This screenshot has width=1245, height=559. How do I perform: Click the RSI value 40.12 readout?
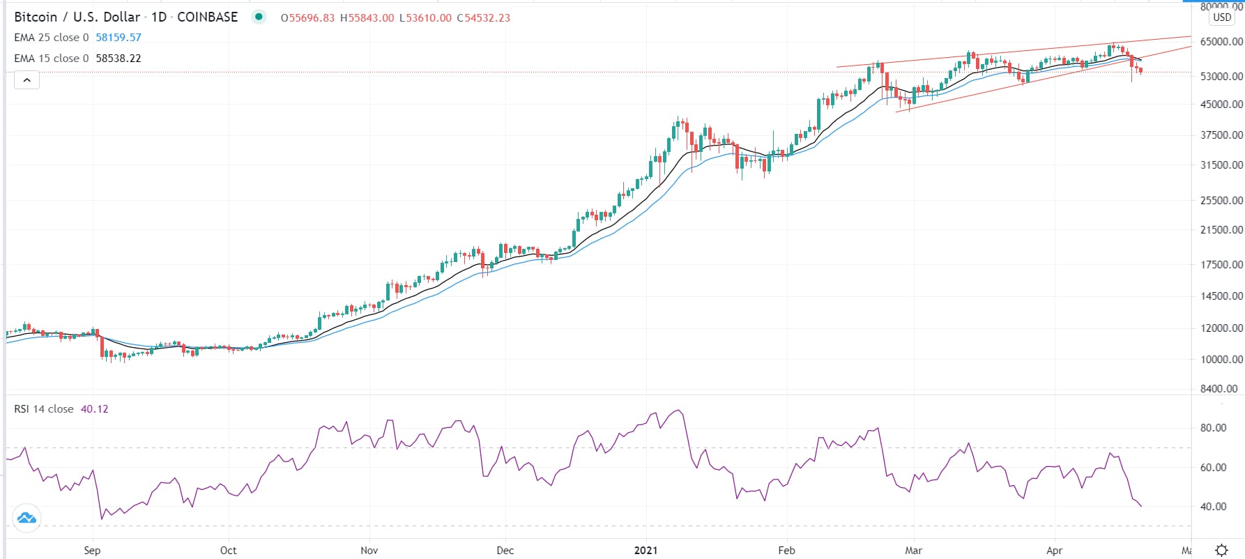coord(95,409)
